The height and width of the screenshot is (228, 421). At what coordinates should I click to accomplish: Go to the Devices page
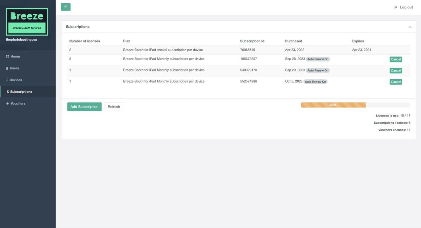click(16, 80)
